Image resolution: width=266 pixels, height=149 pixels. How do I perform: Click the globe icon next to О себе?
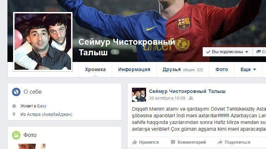[x=16, y=92]
